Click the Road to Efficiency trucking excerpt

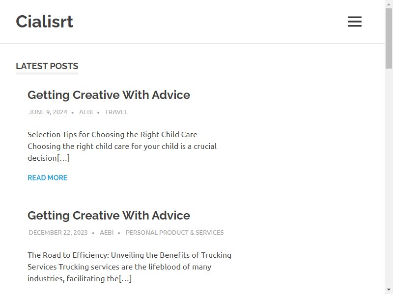(129, 267)
